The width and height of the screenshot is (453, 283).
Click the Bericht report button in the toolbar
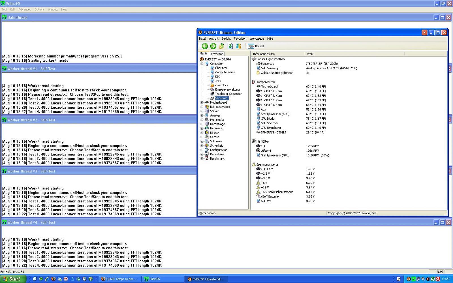click(x=256, y=46)
